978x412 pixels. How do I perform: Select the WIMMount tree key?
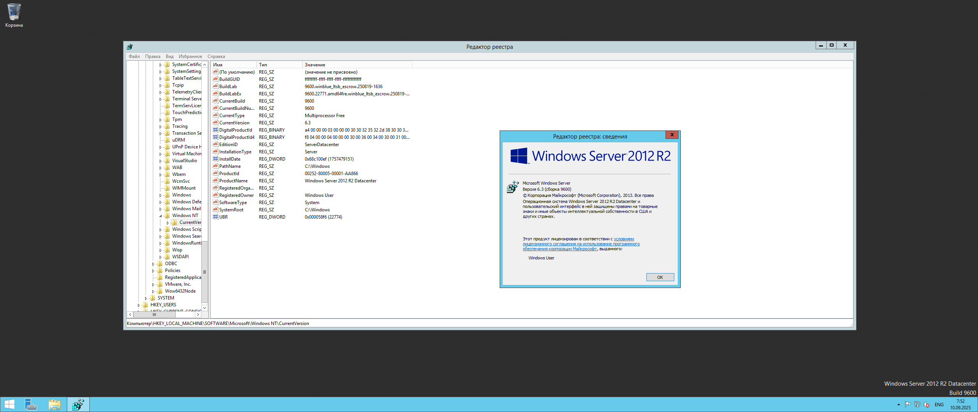tap(184, 188)
